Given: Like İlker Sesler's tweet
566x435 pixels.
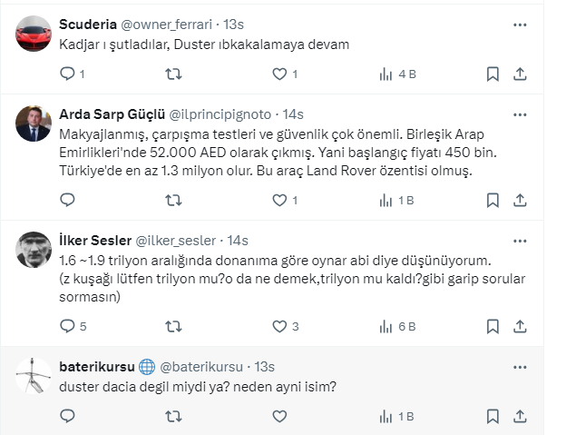Looking at the screenshot, I should tap(278, 326).
